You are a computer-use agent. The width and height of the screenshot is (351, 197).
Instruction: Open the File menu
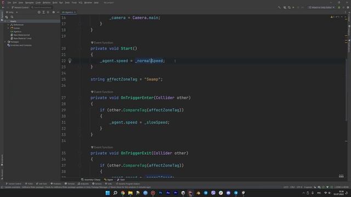coord(9,3)
